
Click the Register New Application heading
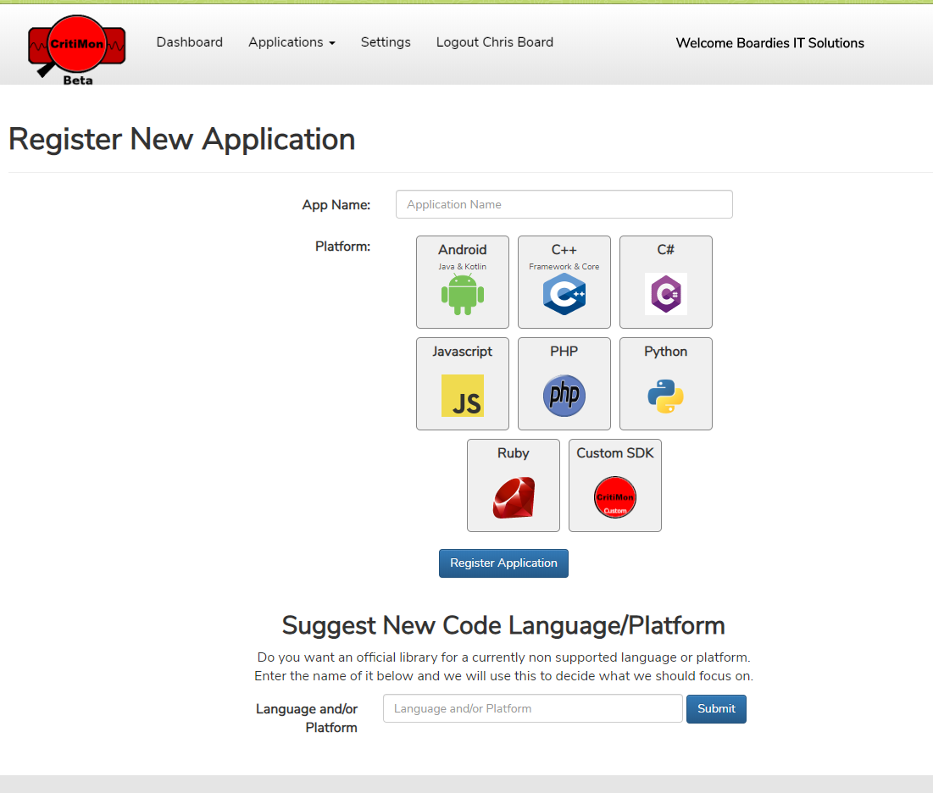181,139
